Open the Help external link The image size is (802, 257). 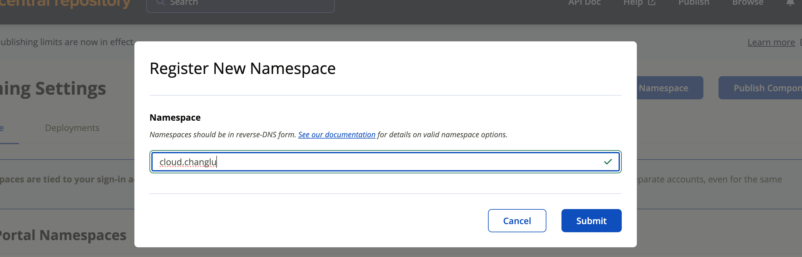(x=639, y=3)
